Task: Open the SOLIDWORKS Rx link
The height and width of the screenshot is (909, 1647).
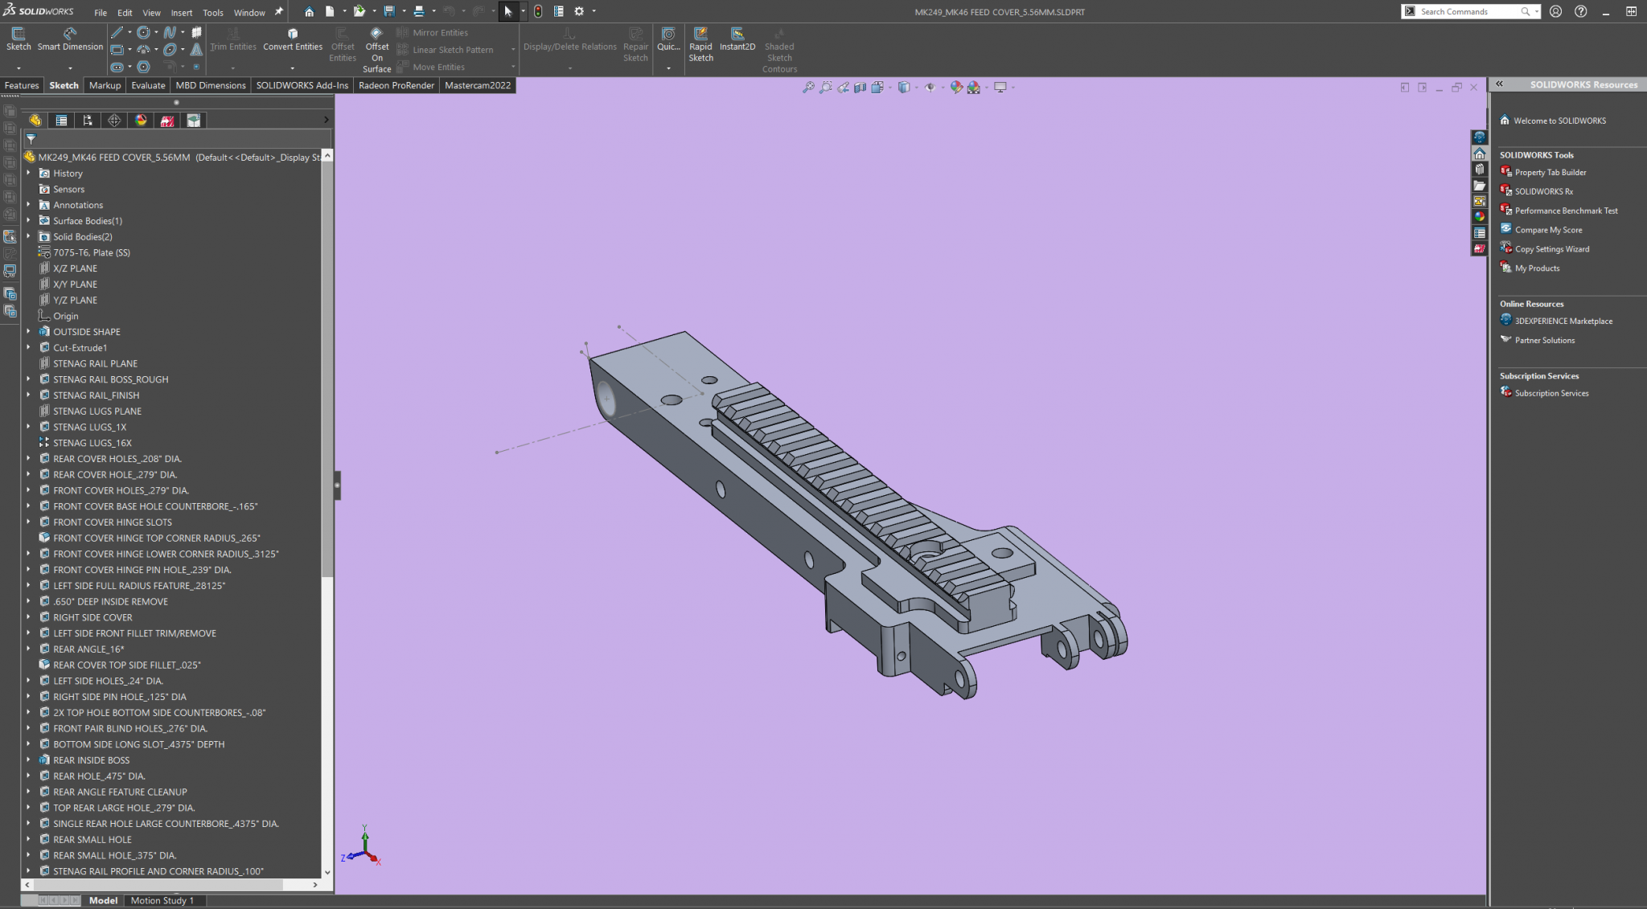Action: click(1544, 191)
